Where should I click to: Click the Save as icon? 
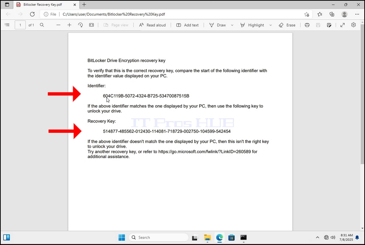pyautogui.click(x=329, y=25)
